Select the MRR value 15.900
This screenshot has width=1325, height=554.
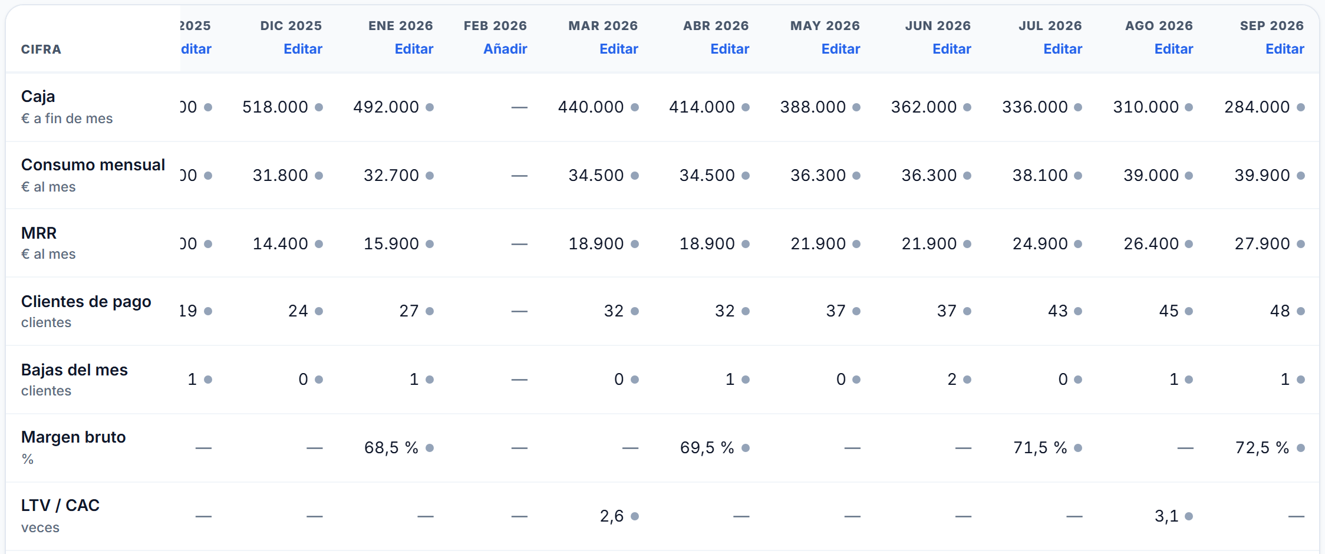coord(391,244)
